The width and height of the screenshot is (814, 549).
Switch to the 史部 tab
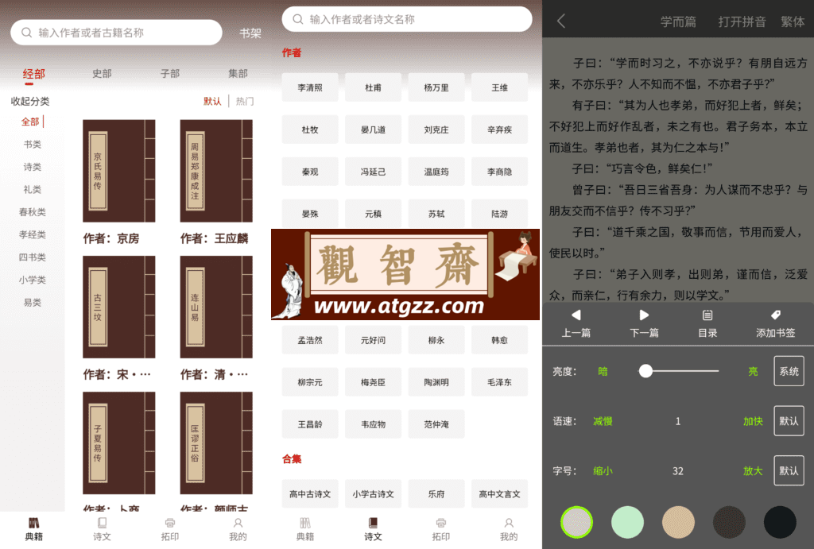(102, 74)
